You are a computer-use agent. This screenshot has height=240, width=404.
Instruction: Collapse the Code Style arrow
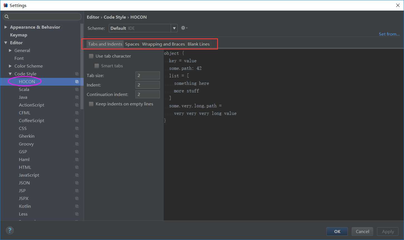click(x=10, y=74)
